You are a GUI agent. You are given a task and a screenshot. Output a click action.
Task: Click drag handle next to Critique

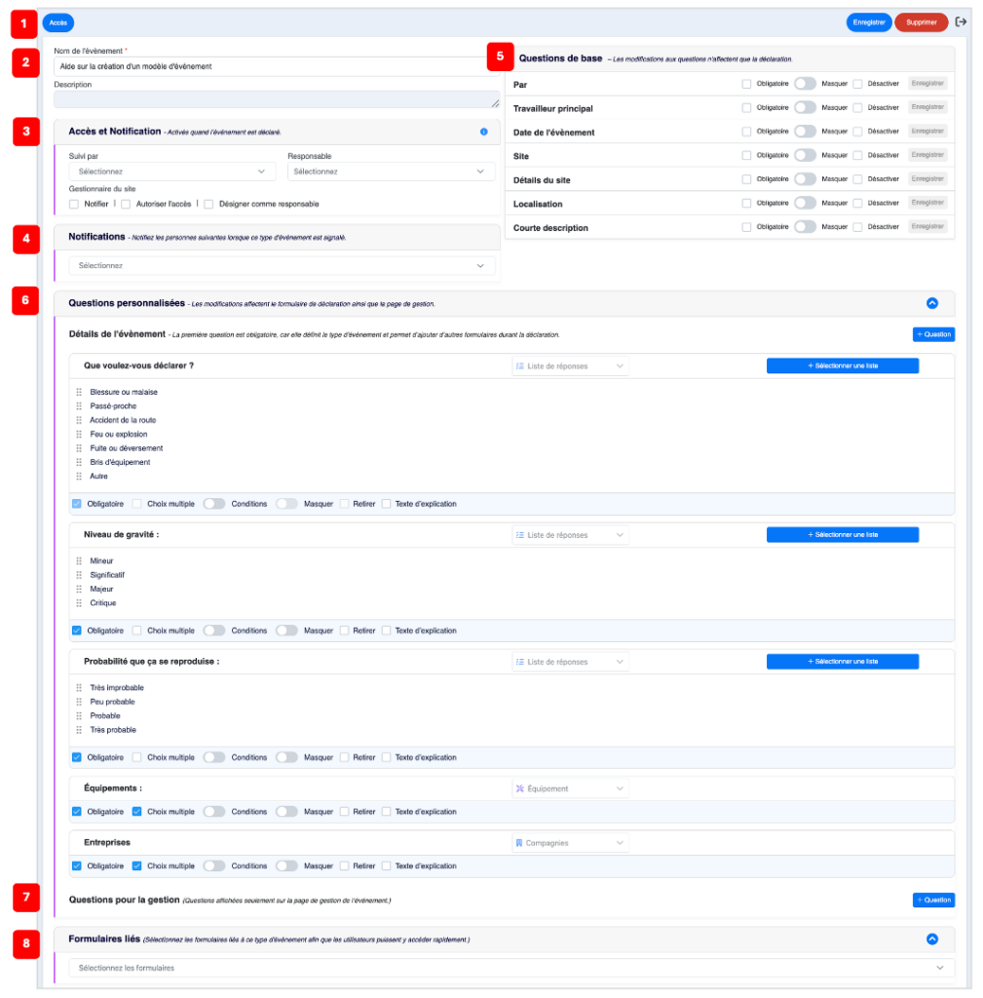pos(79,602)
